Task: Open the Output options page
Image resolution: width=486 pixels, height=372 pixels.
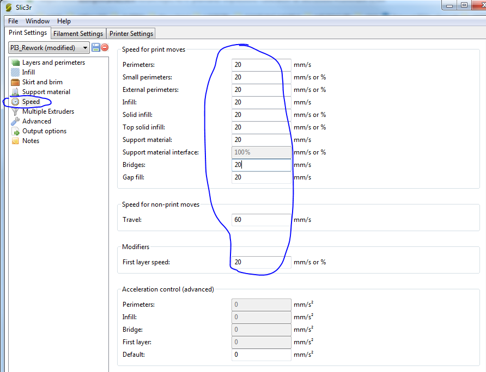Action: (x=44, y=131)
